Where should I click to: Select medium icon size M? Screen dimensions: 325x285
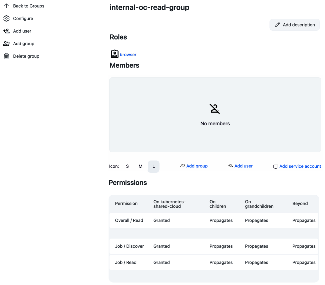(140, 166)
